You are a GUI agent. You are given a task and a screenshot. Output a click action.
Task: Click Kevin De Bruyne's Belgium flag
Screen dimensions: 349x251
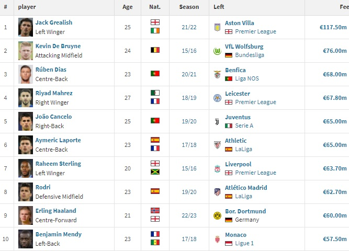155,50
